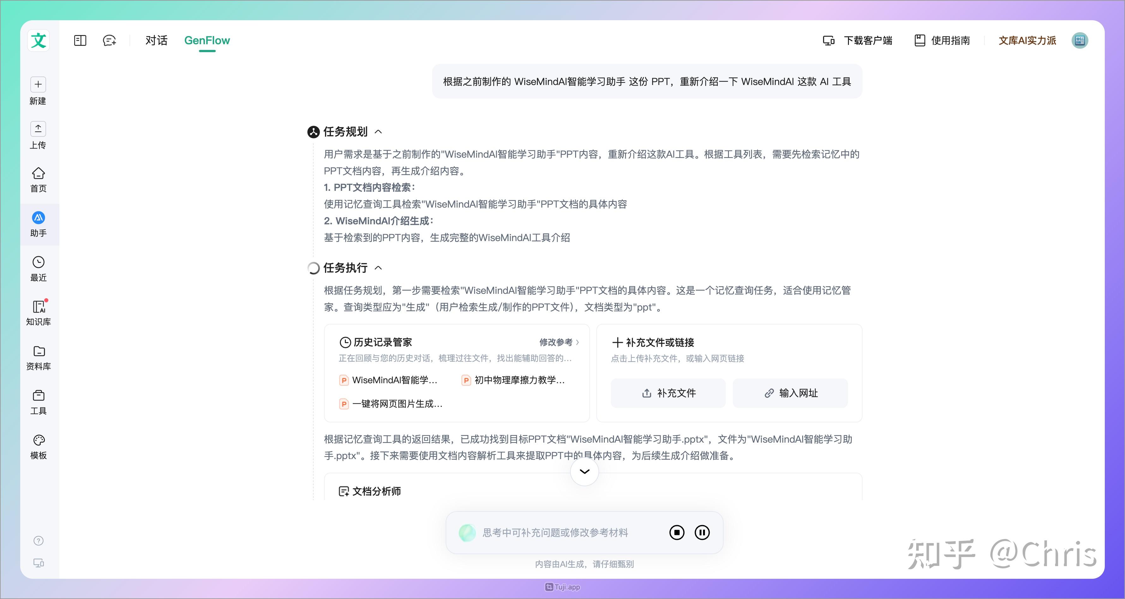
Task: Pause generation with the pause button
Action: (x=702, y=533)
